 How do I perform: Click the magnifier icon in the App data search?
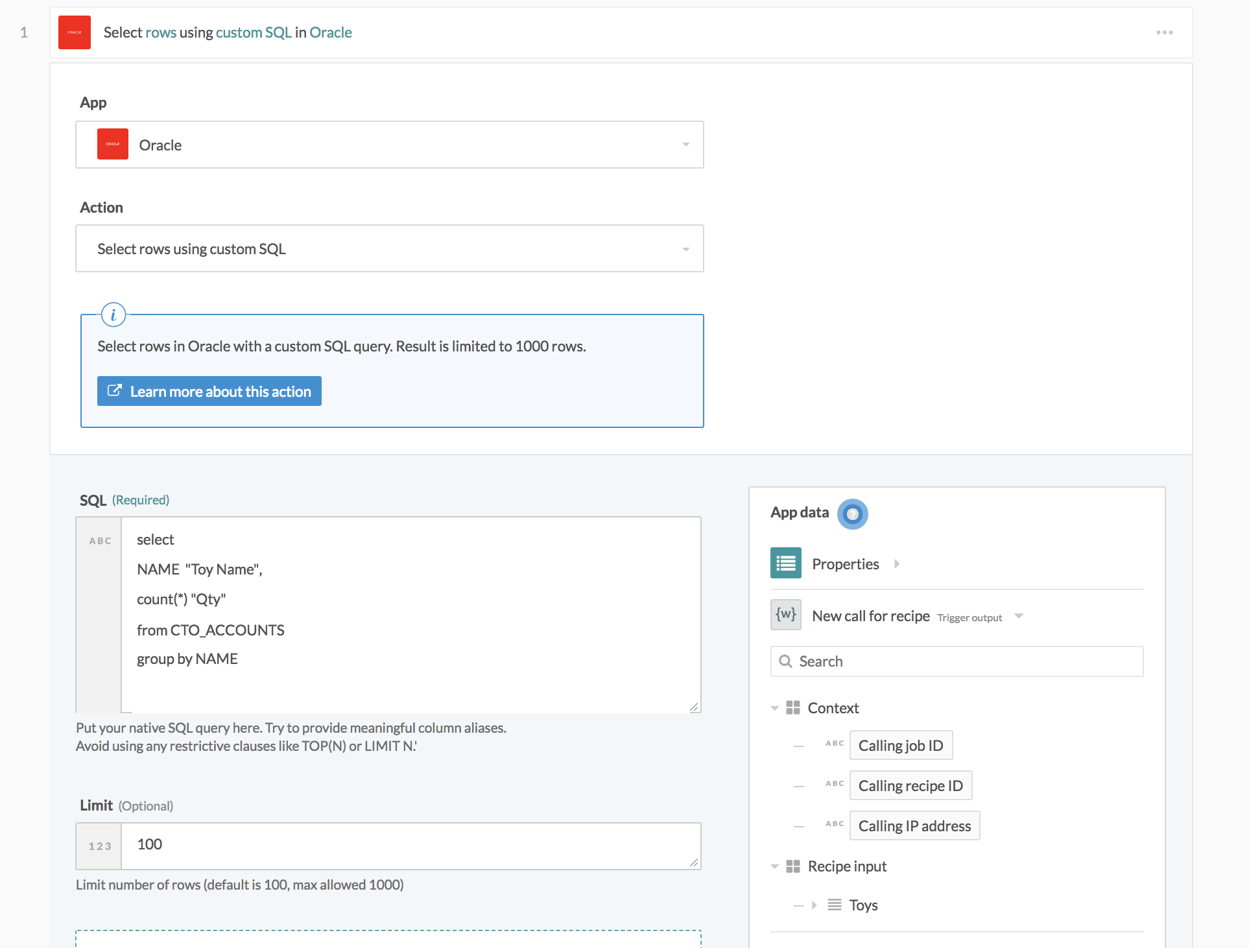coord(785,661)
